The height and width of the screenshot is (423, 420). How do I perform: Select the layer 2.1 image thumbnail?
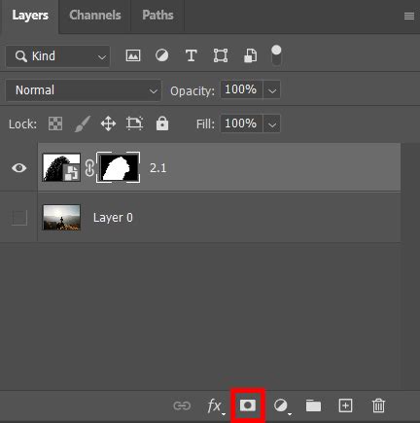61,167
